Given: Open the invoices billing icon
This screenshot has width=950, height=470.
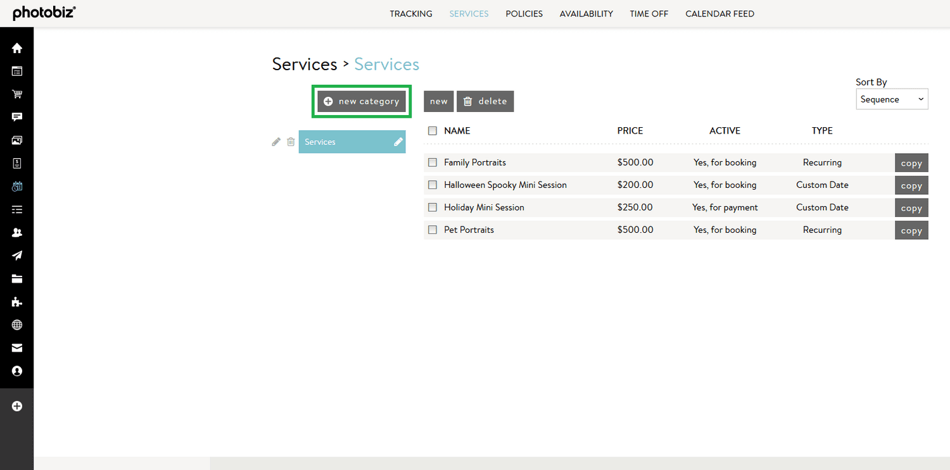Looking at the screenshot, I should click(17, 163).
